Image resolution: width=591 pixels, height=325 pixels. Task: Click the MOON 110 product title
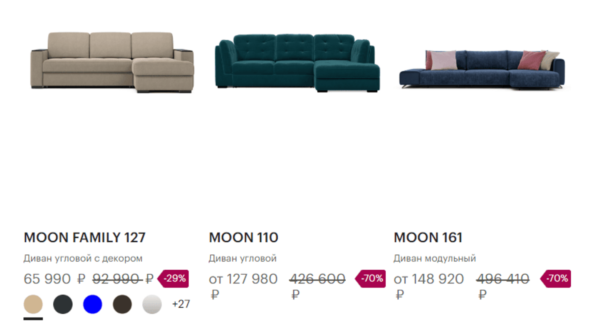tap(243, 237)
